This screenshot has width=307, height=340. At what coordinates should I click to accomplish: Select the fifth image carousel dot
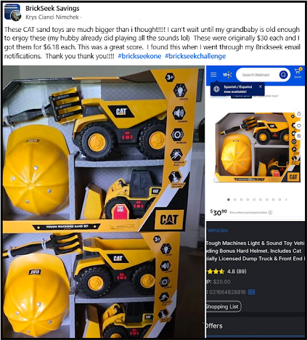tap(254, 200)
